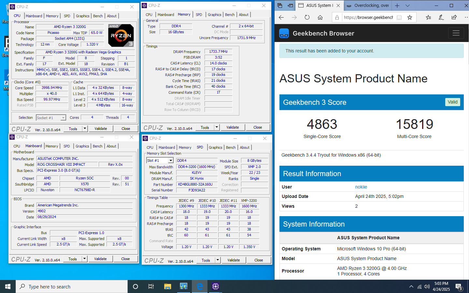
Task: Switch to About tab in Mainboard tab window
Action: click(111, 146)
